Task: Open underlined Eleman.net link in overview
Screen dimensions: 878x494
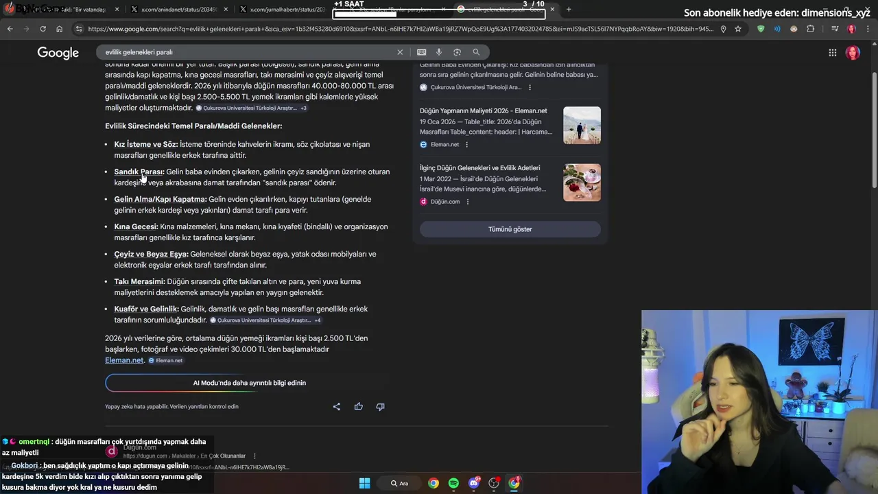Action: tap(124, 360)
